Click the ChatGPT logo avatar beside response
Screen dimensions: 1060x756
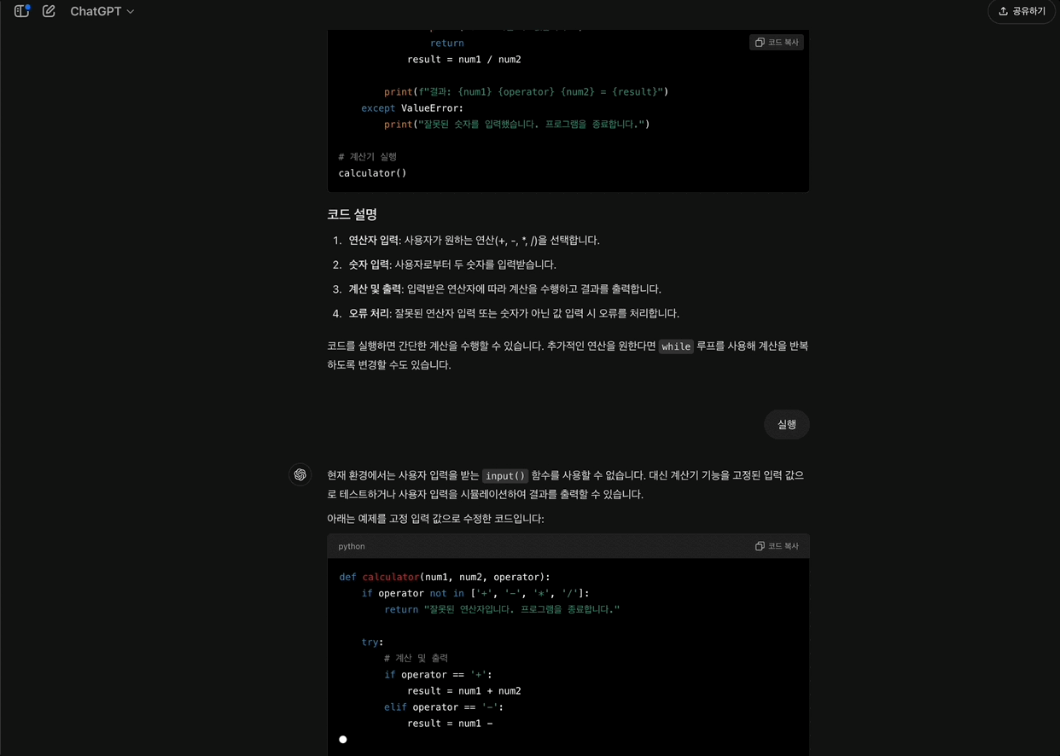tap(300, 474)
